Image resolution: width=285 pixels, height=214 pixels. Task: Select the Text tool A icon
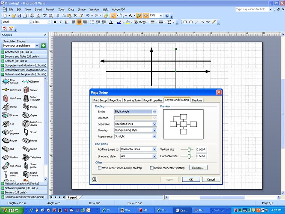[130, 16]
